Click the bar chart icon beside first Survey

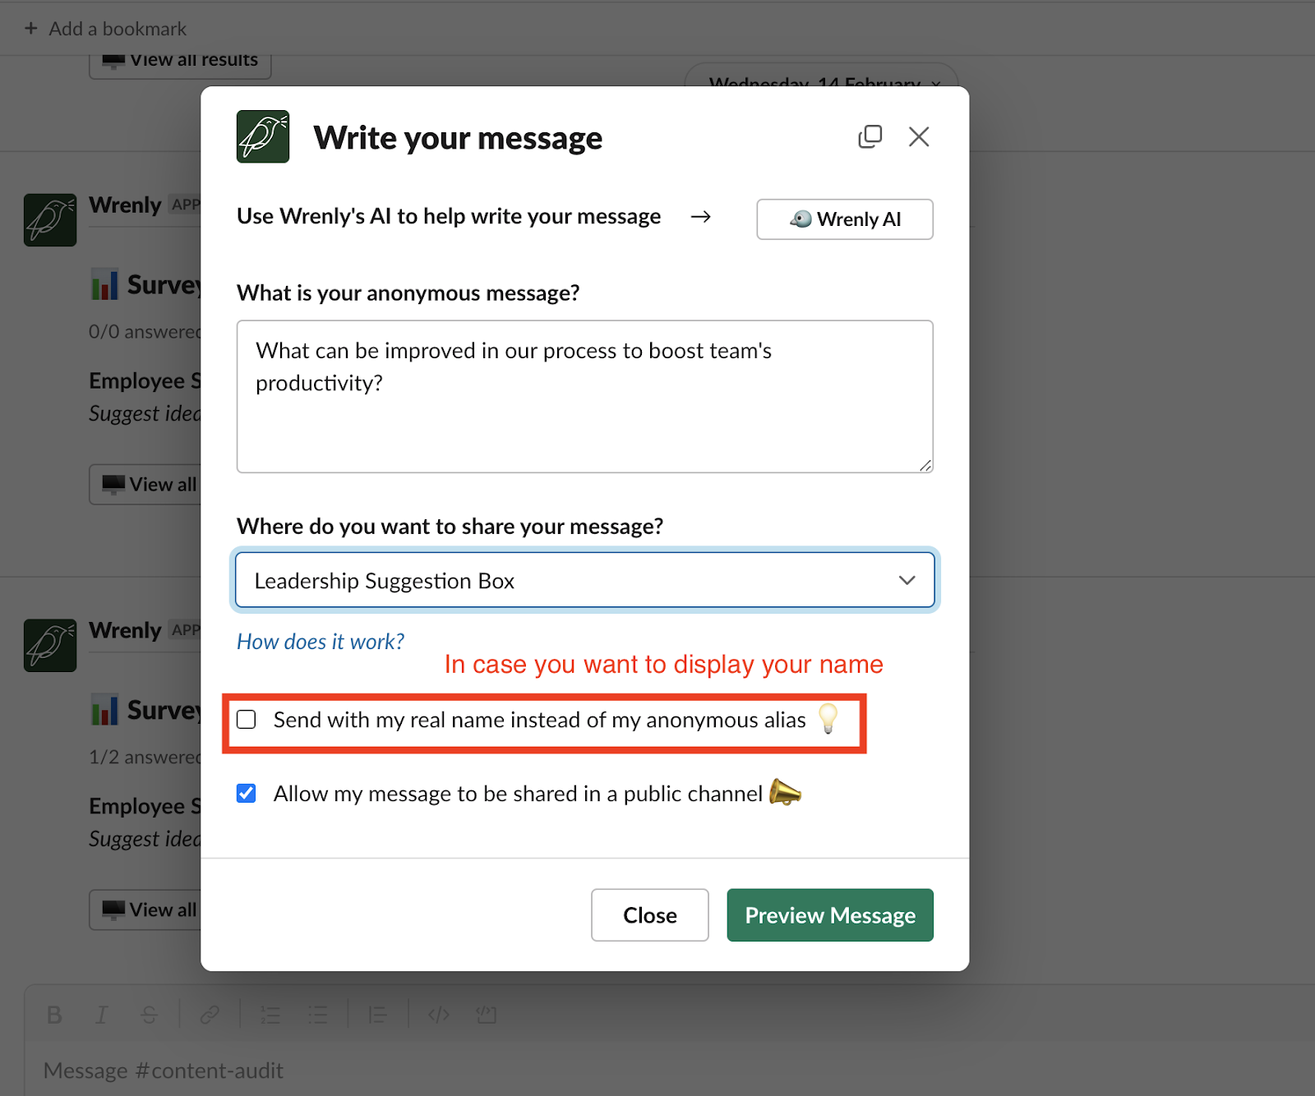click(104, 284)
